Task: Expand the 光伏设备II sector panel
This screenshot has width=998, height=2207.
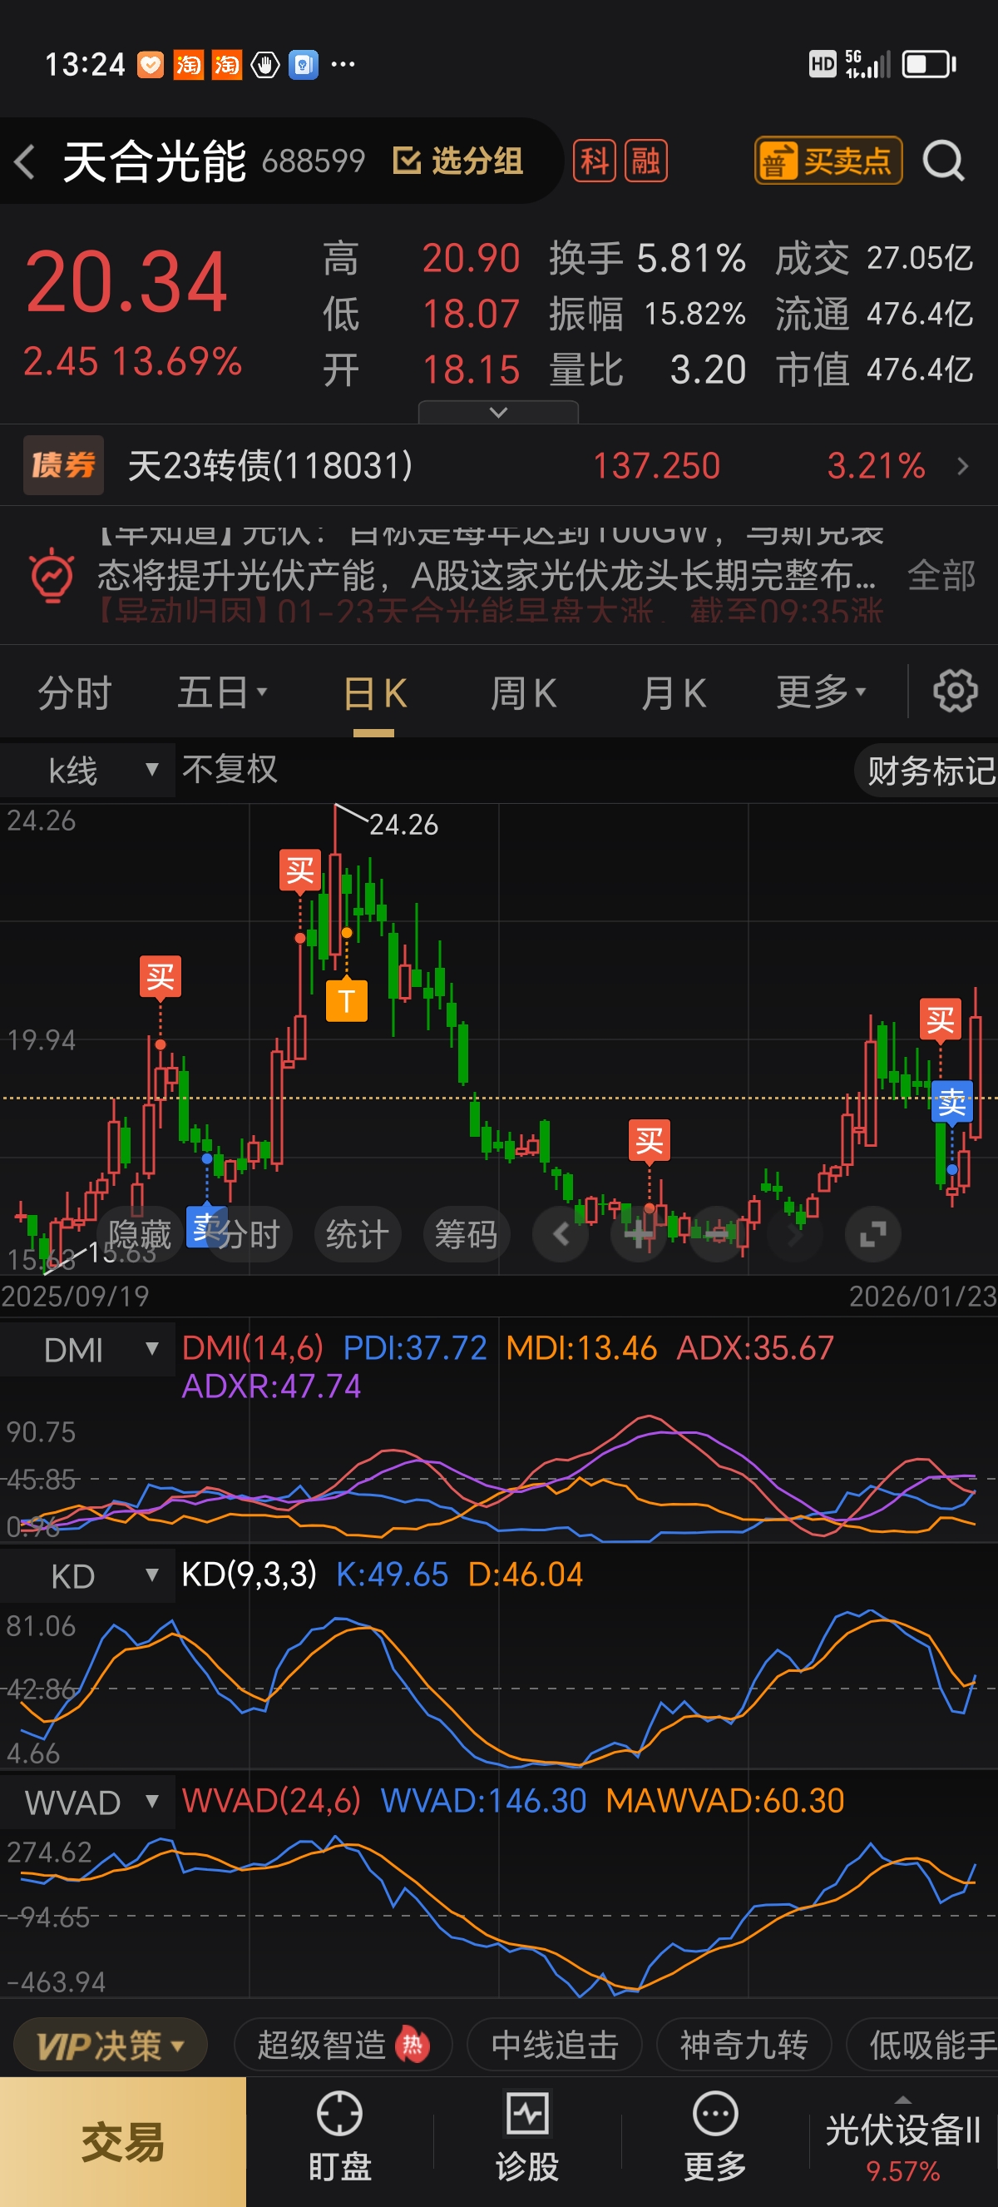Action: [x=902, y=2141]
